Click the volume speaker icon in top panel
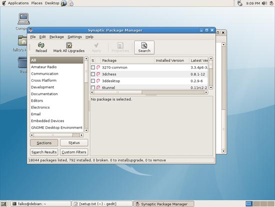This screenshot has height=207, width=275. click(x=264, y=3)
